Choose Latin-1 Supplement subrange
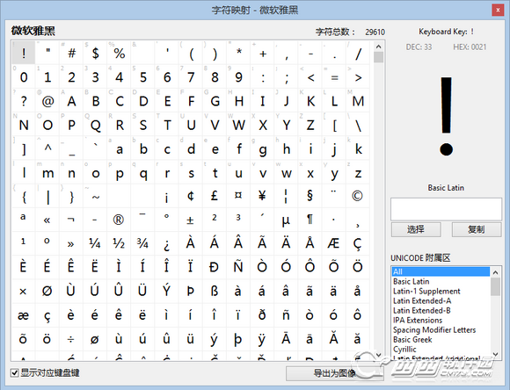Screen dimensions: 510x390 point(441,292)
